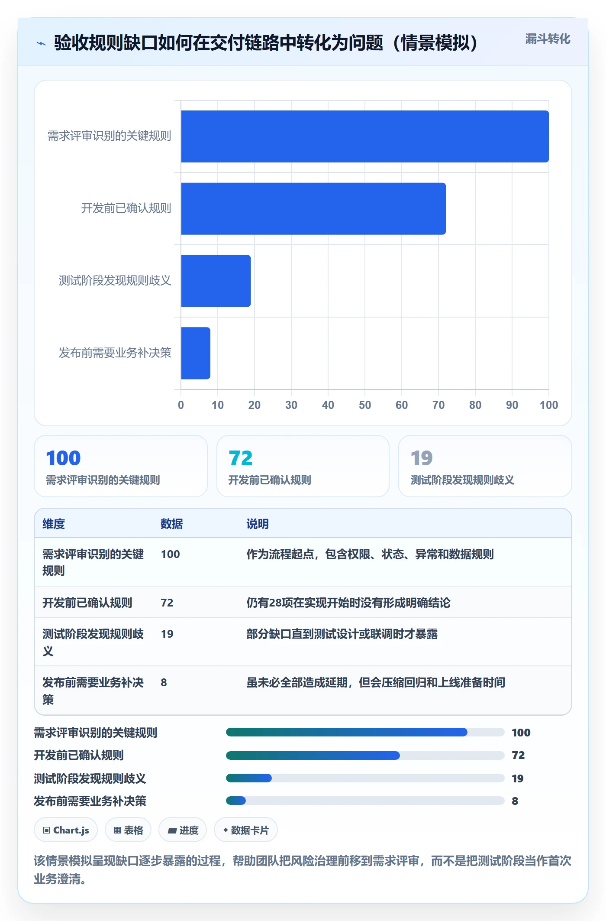The image size is (606, 921).
Task: Click the progress bar valued 19
Action: [x=365, y=778]
